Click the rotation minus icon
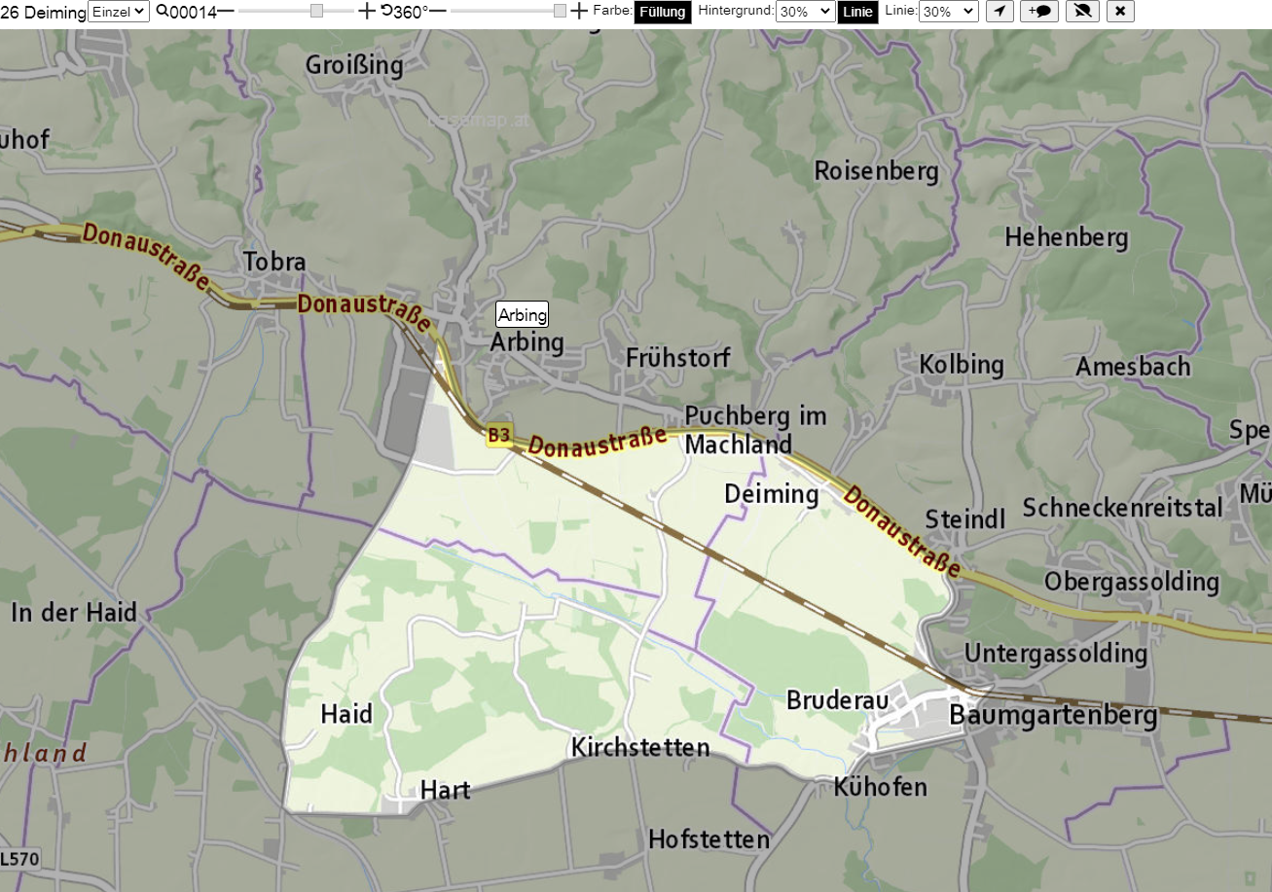This screenshot has height=892, width=1272. tap(438, 12)
